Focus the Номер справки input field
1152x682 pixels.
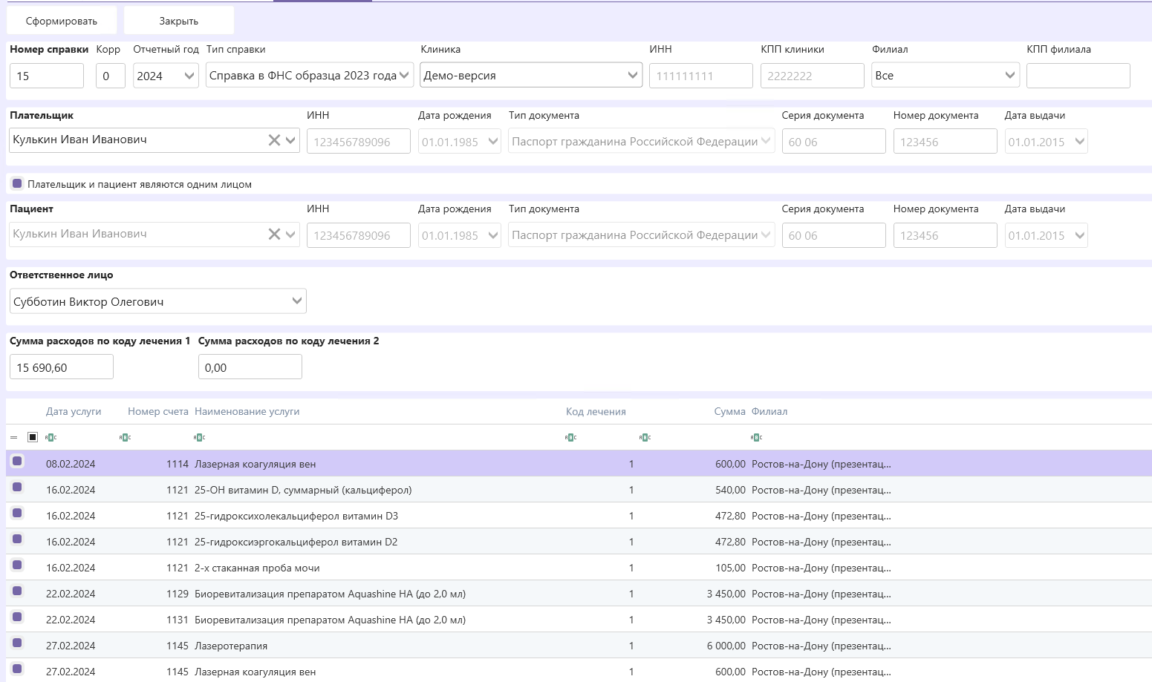47,76
